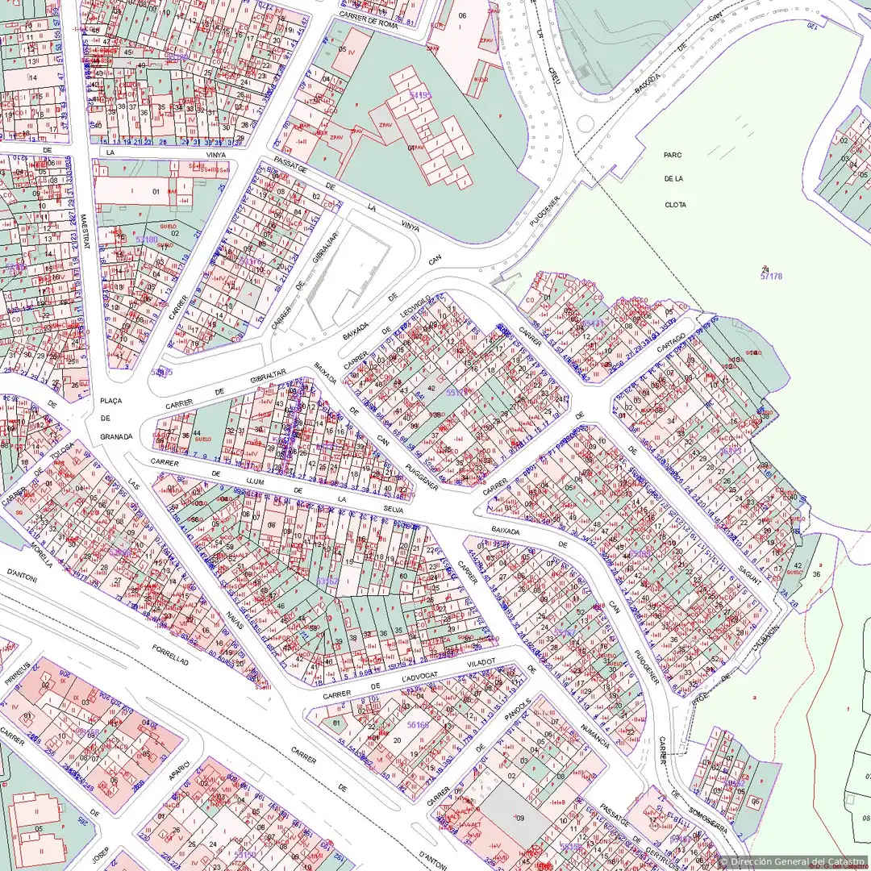
Task: Click the CARRER DE ROMA street label
Action: pos(369,20)
